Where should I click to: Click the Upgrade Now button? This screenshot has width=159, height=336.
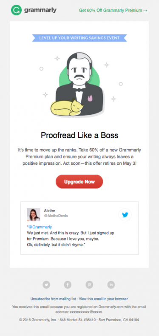point(79,182)
